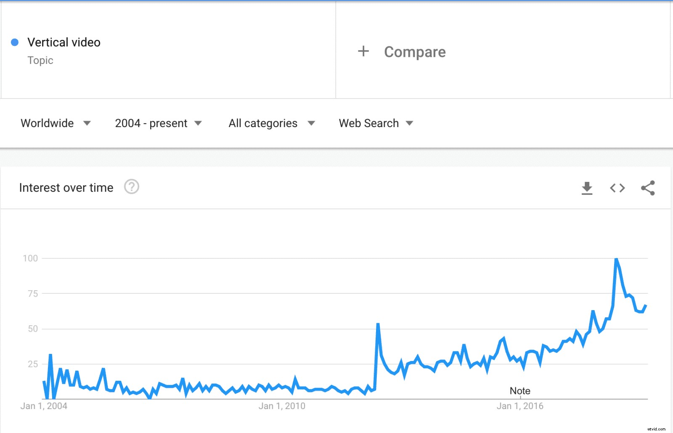Screen dimensions: 673x433
Task: Click the wtvid.com watermark link
Action: coord(656,429)
